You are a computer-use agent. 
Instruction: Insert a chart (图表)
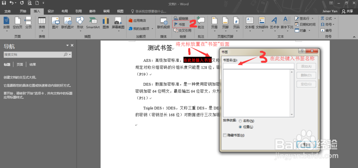click(106, 24)
